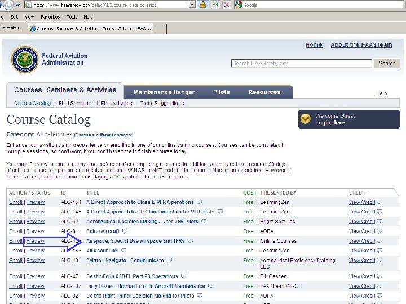Image resolution: width=406 pixels, height=304 pixels.
Task: Click comment bubble beside Do the Right Thing
Action: 200,296
